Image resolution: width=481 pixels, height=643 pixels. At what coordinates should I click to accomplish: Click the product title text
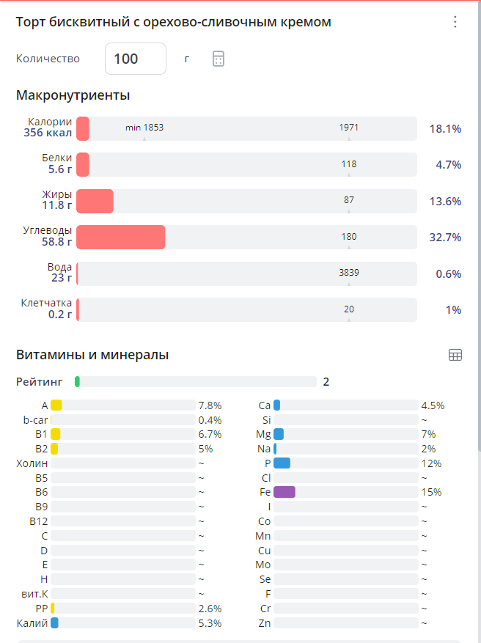(174, 22)
